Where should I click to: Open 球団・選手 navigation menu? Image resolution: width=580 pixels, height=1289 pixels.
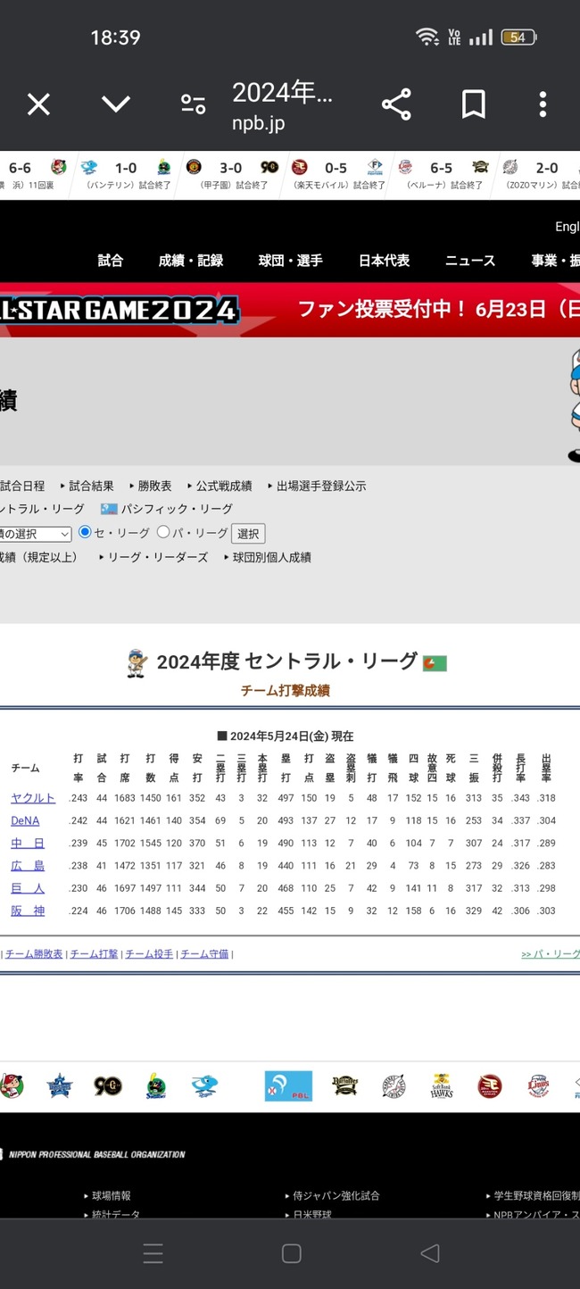pyautogui.click(x=291, y=261)
